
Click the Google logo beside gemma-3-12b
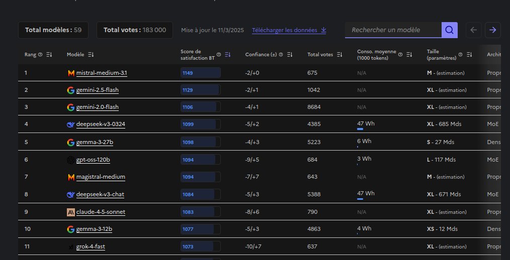click(71, 229)
